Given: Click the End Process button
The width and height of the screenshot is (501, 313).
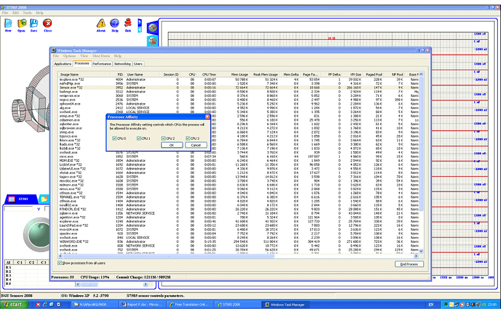Looking at the screenshot, I should (x=409, y=264).
